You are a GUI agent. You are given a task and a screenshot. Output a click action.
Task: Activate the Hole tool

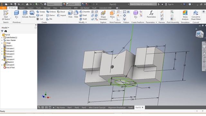(x=70, y=14)
